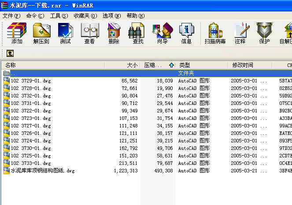The height and width of the screenshot is (205, 292).
Task: Go up one folder level button
Action: pyautogui.click(x=10, y=53)
